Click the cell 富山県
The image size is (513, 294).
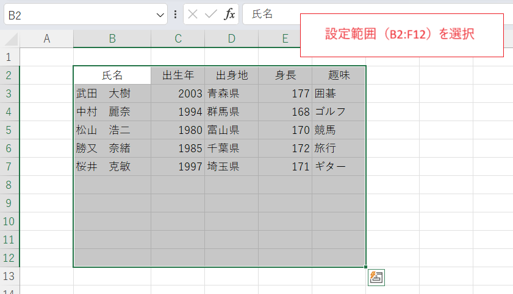click(232, 130)
